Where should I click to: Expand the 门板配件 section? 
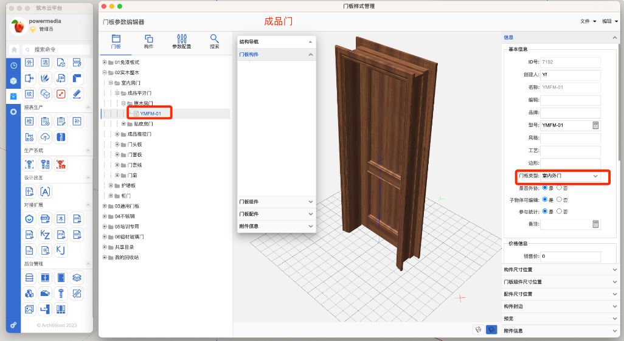tap(276, 214)
